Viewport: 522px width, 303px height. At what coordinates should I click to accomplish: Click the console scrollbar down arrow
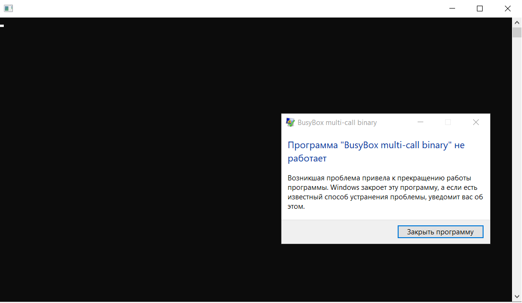coord(517,297)
